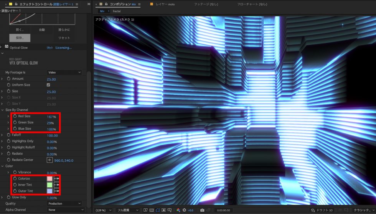Toggle the Uniform Size checkbox
This screenshot has height=214, width=376.
(48, 85)
